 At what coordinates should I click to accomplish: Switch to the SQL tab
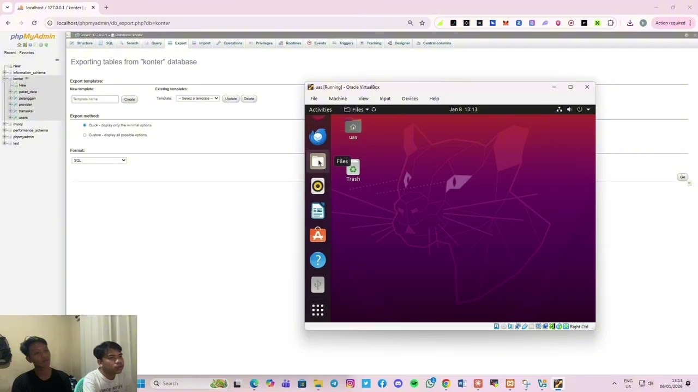pos(106,43)
